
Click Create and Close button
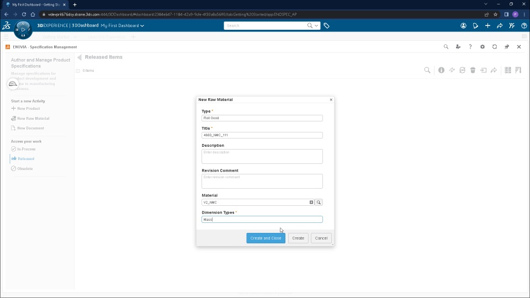266,238
